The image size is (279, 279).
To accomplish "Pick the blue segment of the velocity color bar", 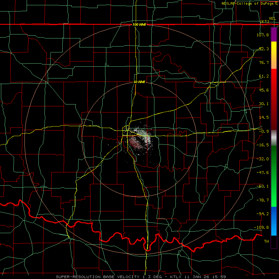I will click(x=274, y=221).
